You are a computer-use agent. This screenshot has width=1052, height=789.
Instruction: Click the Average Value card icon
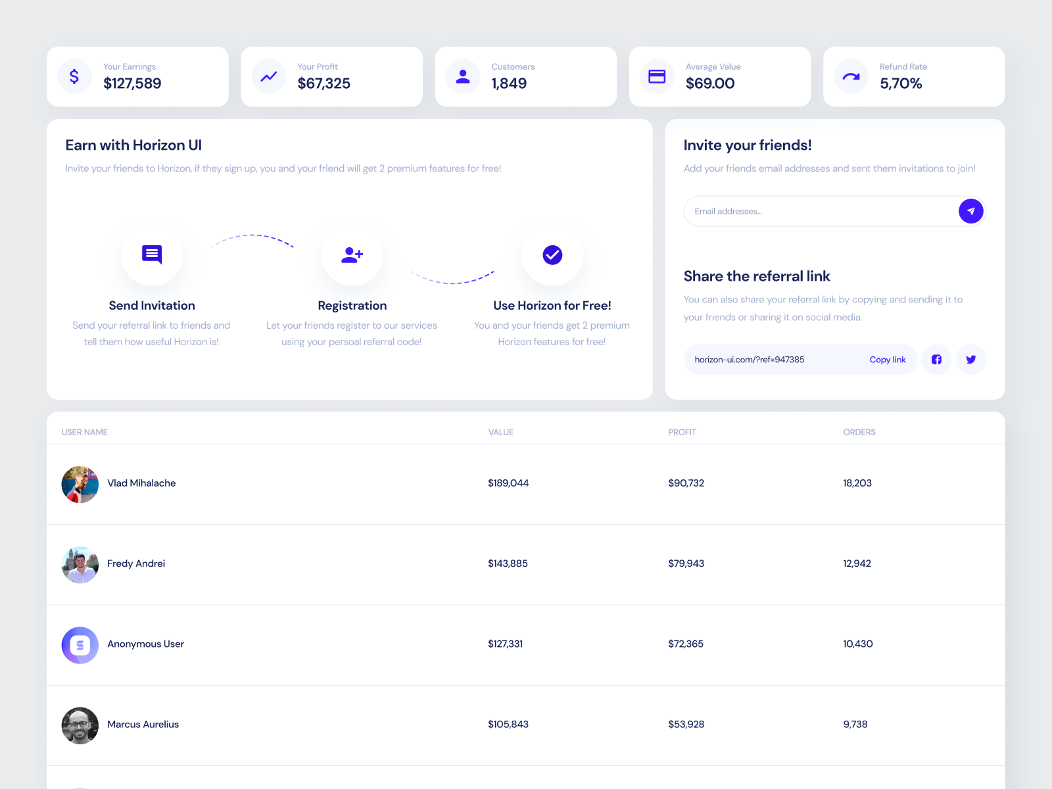point(656,76)
